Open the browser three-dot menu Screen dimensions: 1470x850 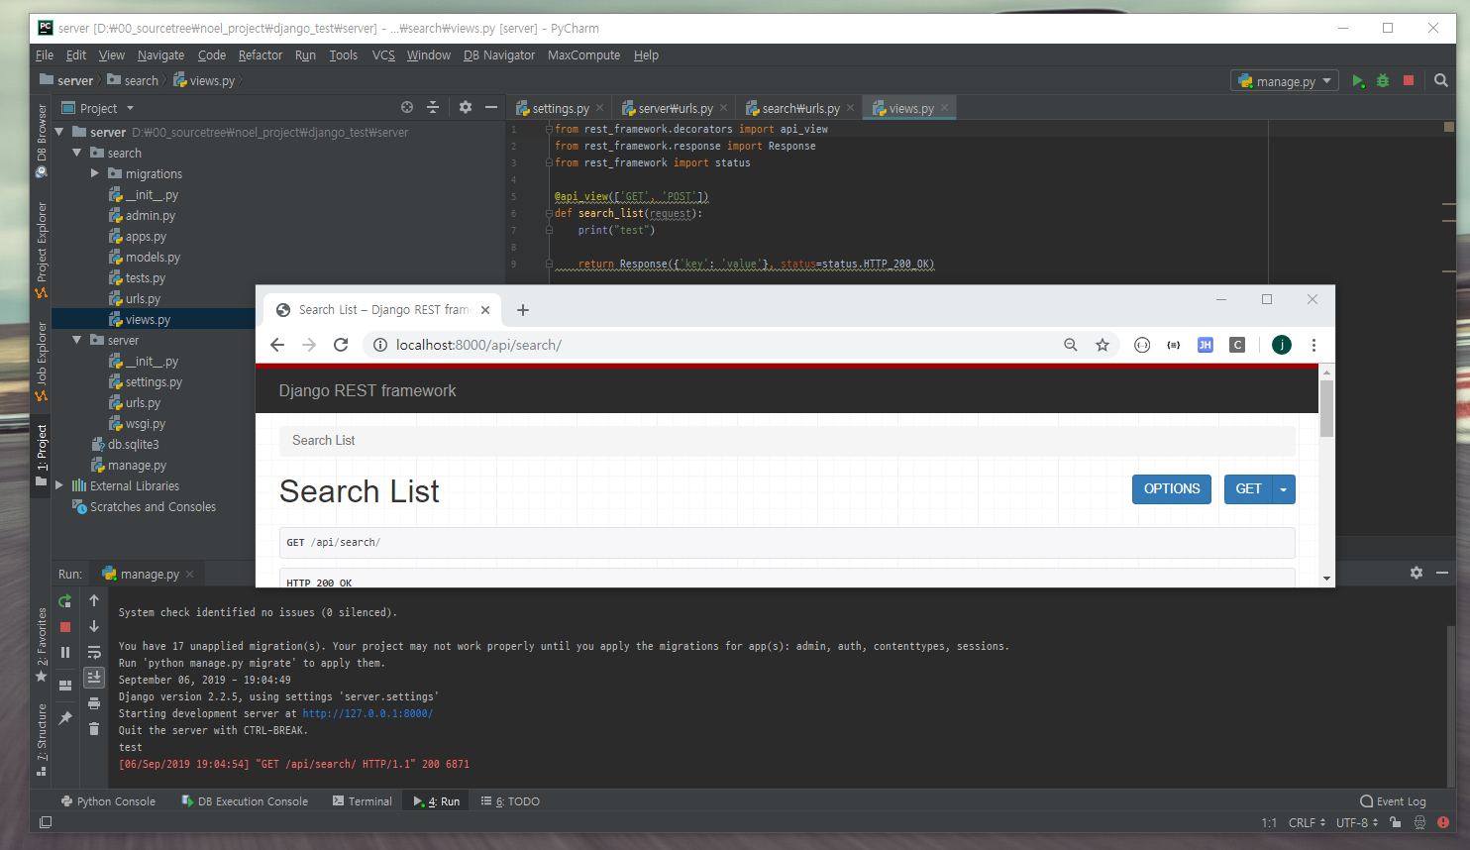coord(1314,345)
